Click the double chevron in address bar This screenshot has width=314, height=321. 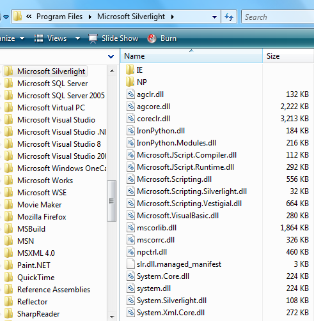[x=29, y=16]
